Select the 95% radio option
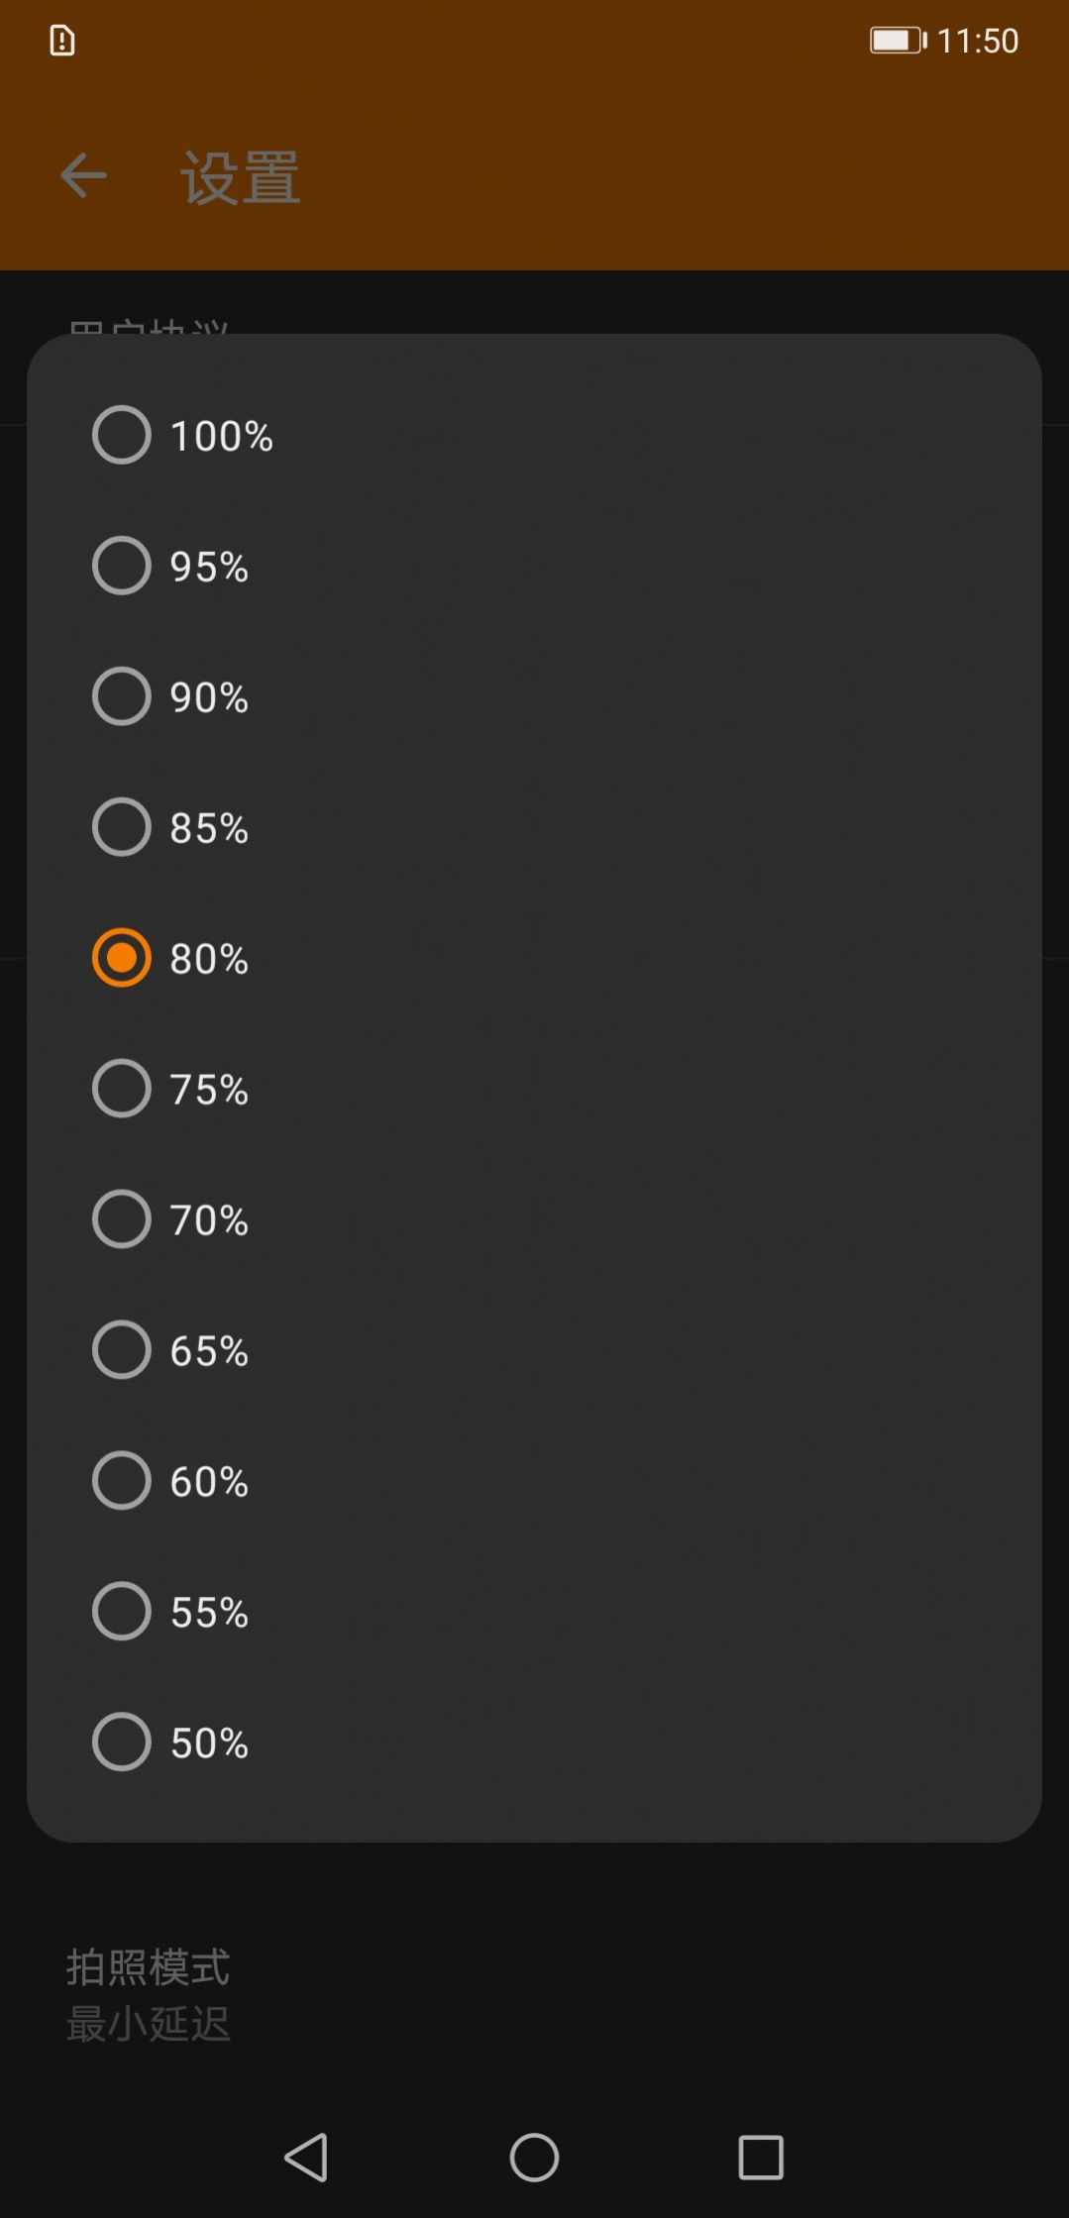The height and width of the screenshot is (2218, 1069). [x=122, y=566]
